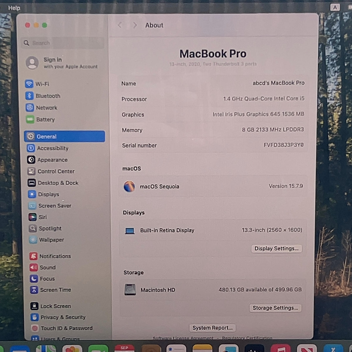Viewport: 352px width, 352px height.
Task: Click the name abcd's MacBook Pro
Action: point(279,83)
